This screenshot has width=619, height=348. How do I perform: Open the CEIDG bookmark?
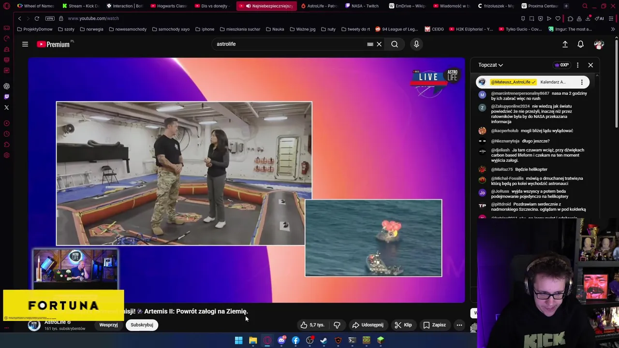point(434,29)
